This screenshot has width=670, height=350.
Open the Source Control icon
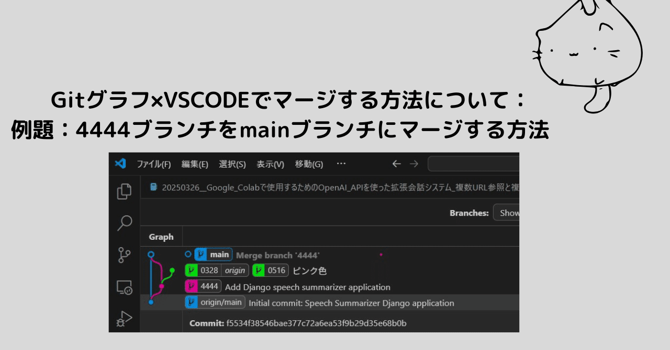click(x=124, y=254)
